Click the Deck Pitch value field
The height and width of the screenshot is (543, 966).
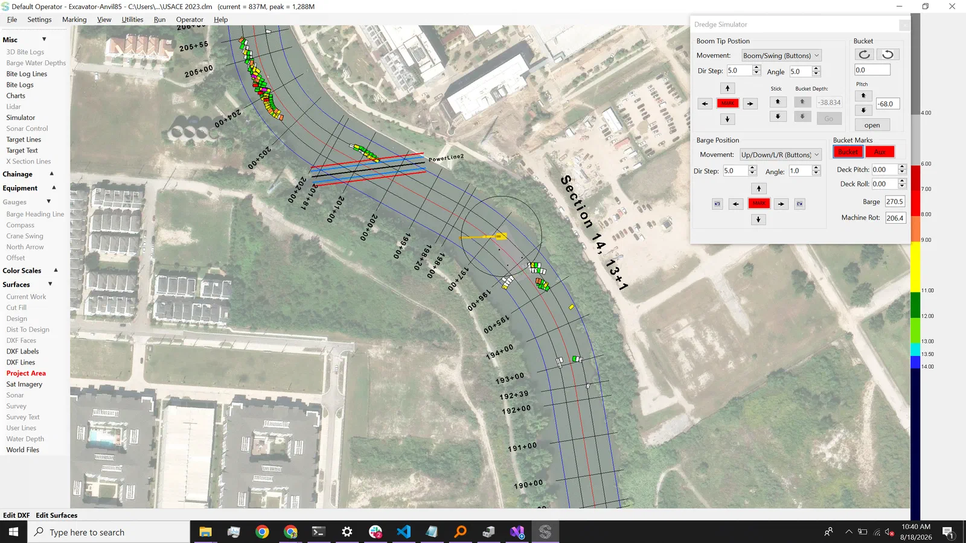click(x=884, y=170)
